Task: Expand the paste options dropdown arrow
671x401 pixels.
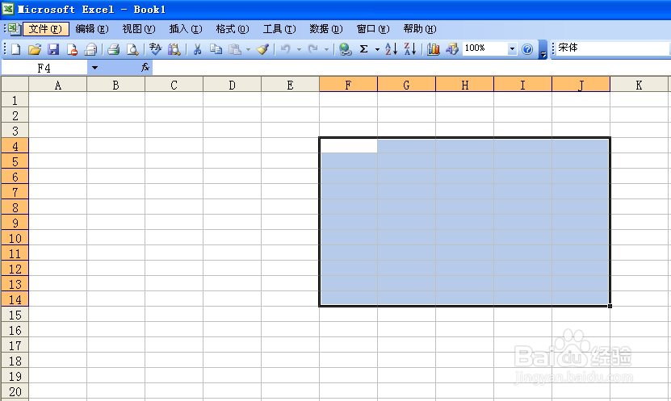Action: coord(248,49)
